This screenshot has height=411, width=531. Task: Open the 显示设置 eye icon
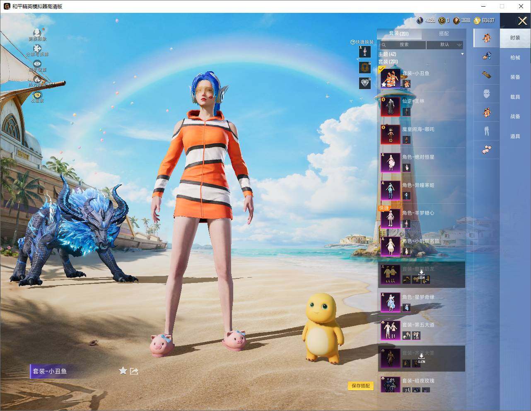click(37, 64)
